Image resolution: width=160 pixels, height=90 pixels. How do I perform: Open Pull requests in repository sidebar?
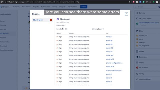click(x=4, y=33)
